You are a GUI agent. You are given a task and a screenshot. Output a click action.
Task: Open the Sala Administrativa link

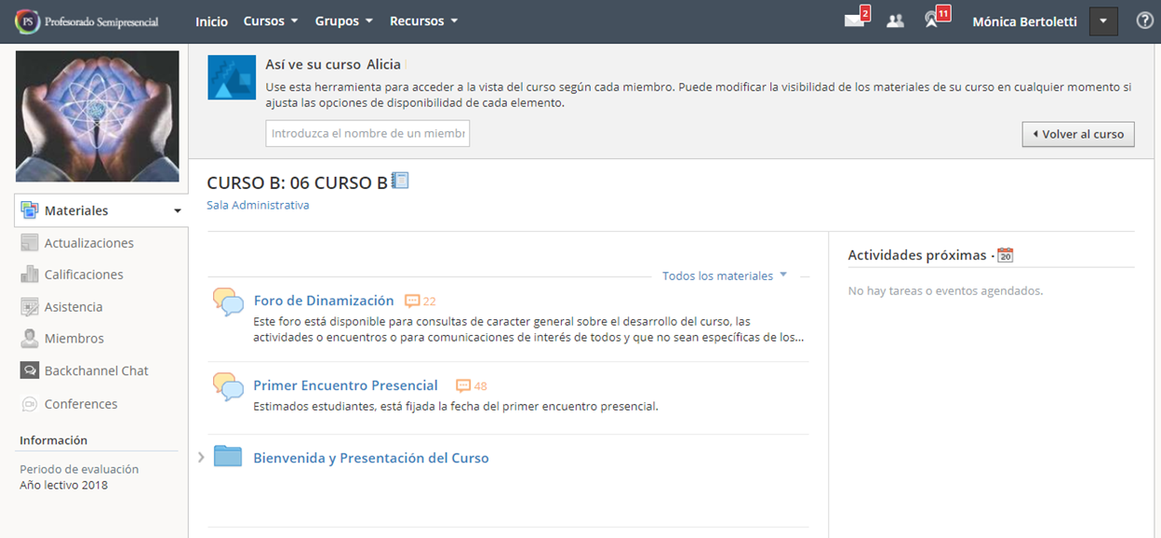pyautogui.click(x=258, y=204)
